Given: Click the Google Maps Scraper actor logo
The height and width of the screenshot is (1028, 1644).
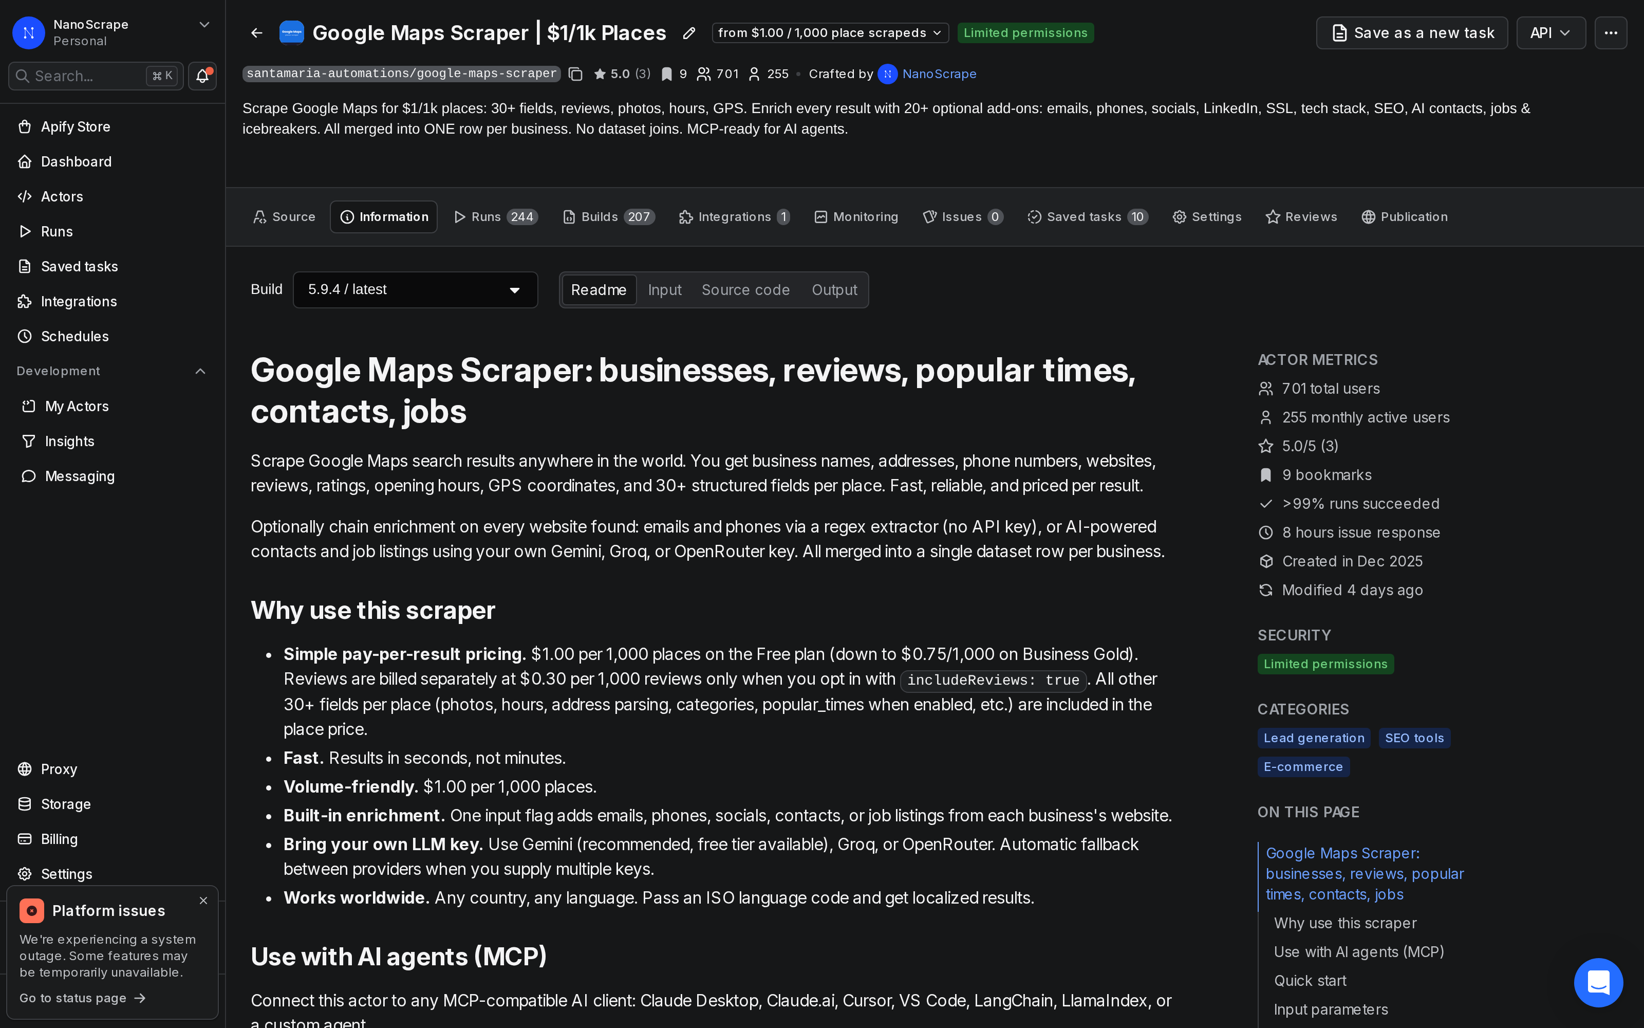Looking at the screenshot, I should click(291, 32).
